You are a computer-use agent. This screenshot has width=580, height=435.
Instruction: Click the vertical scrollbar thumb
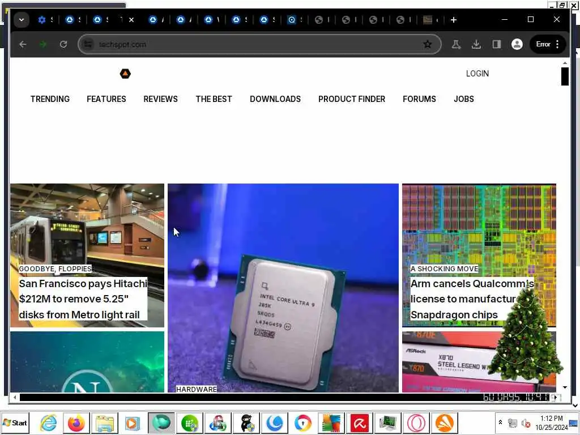click(565, 76)
